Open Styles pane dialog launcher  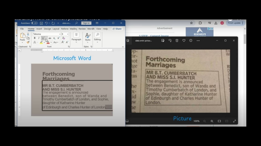[x=91, y=47]
